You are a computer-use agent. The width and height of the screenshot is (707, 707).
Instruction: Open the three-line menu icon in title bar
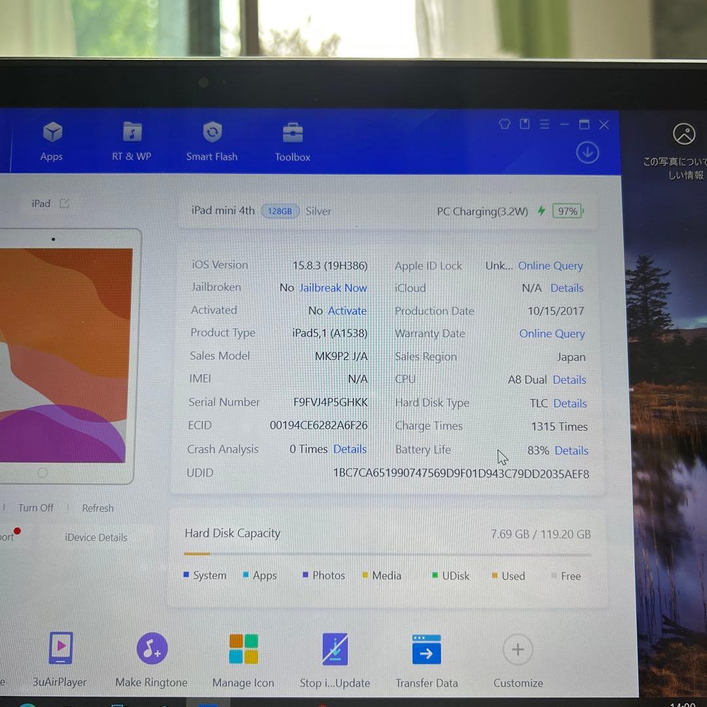point(544,124)
